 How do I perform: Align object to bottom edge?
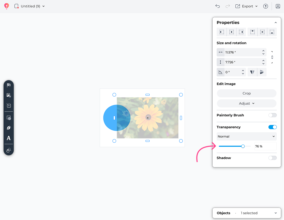pyautogui.click(x=272, y=32)
